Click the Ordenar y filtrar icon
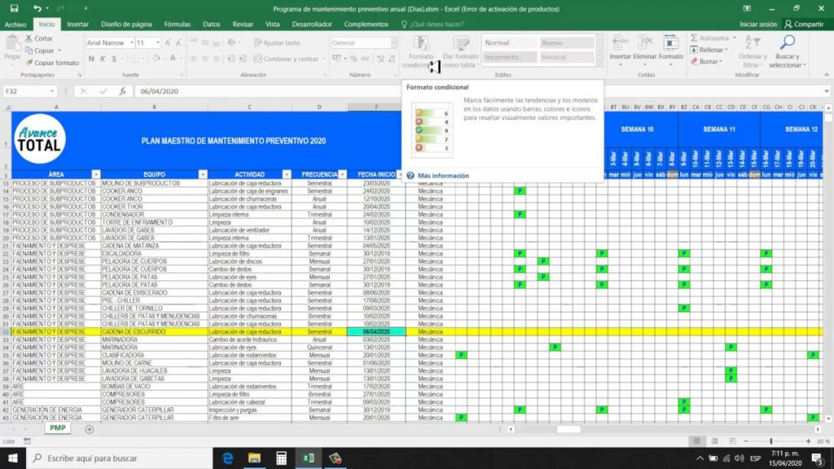Screen dimensions: 834x469 [x=752, y=42]
